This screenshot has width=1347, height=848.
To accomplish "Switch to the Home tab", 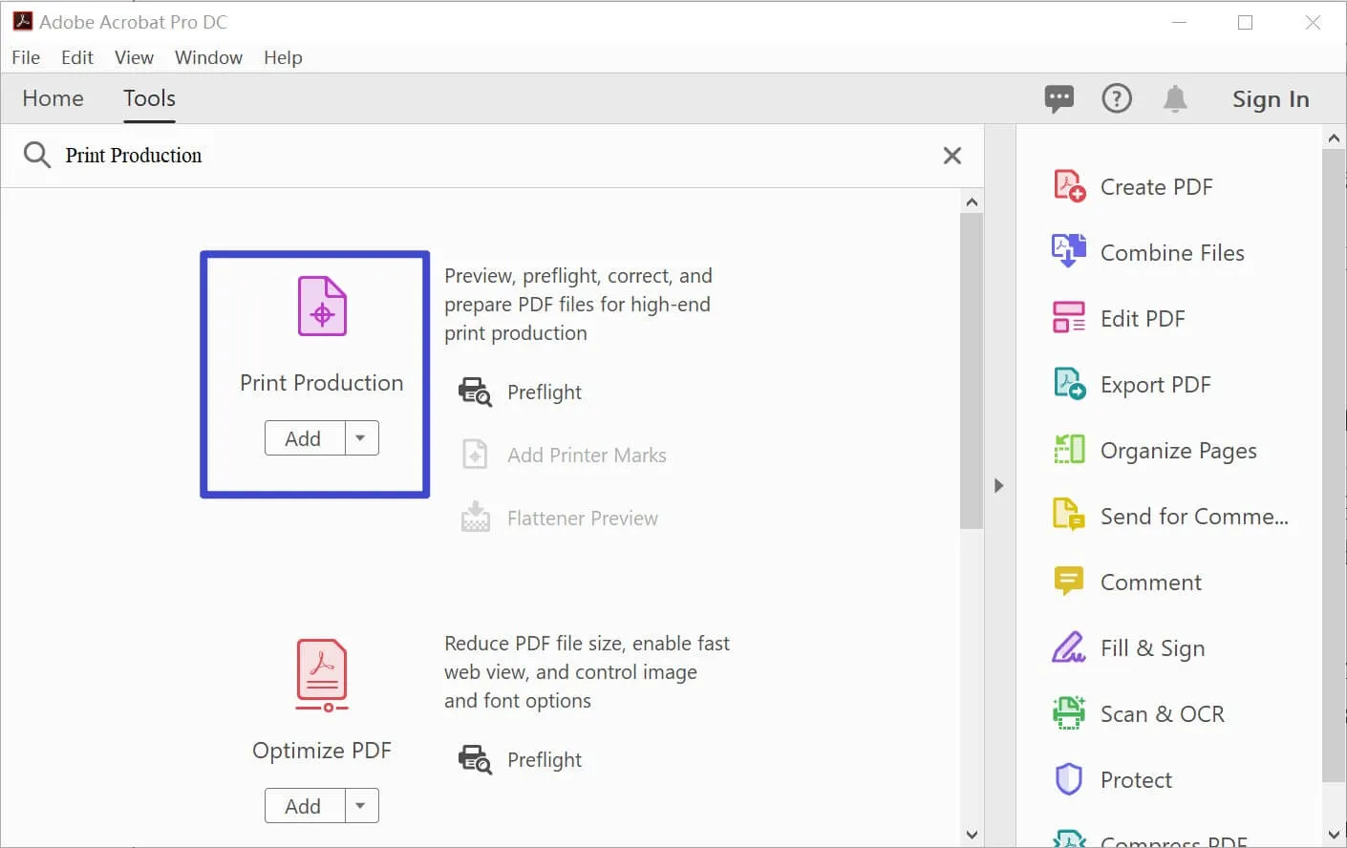I will coord(53,98).
